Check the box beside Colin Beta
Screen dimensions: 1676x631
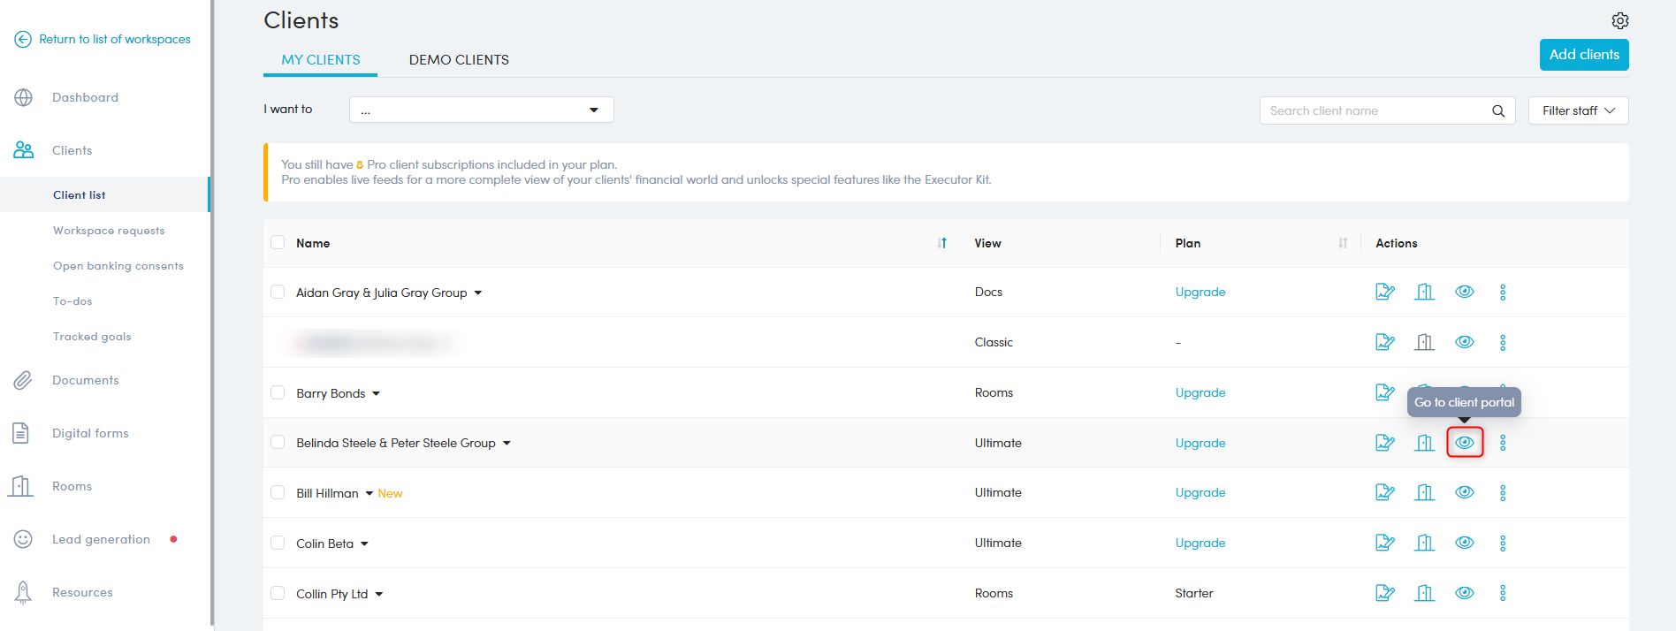(x=278, y=543)
